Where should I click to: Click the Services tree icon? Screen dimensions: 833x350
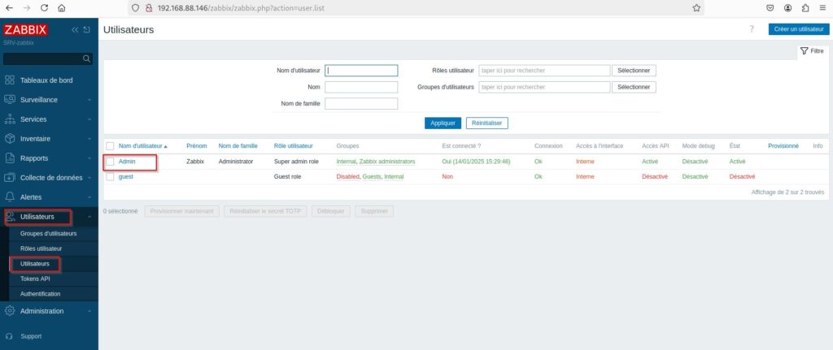tap(10, 119)
